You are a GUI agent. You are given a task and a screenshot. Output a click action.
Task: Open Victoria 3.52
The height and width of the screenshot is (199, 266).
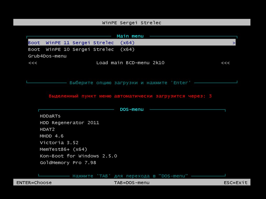click(59, 142)
